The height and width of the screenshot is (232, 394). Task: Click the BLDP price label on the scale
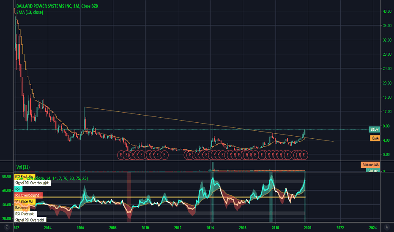point(375,129)
